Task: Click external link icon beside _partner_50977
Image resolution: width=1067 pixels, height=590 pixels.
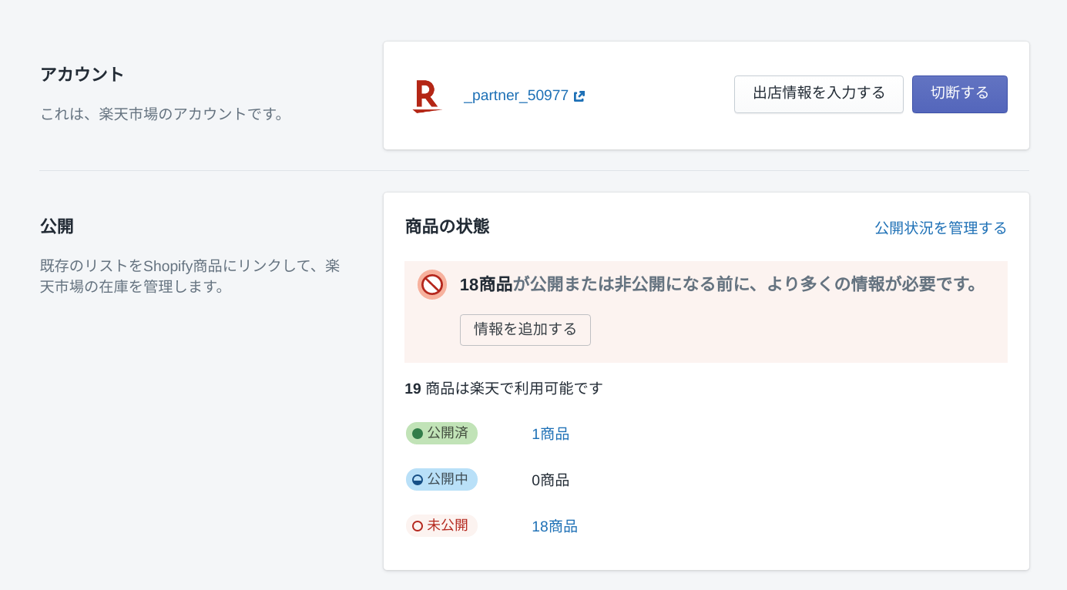Action: (579, 96)
